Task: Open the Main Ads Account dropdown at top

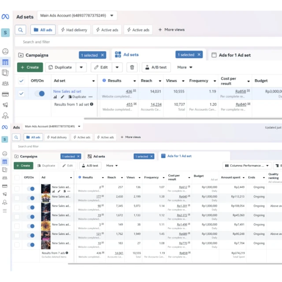Action: click(x=77, y=16)
